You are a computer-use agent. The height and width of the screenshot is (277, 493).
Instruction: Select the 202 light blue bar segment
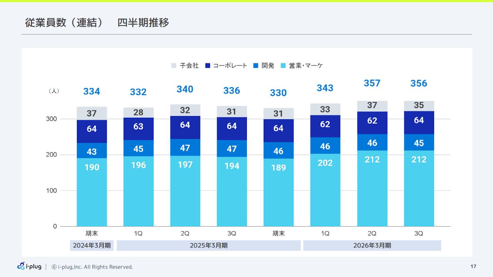point(325,190)
